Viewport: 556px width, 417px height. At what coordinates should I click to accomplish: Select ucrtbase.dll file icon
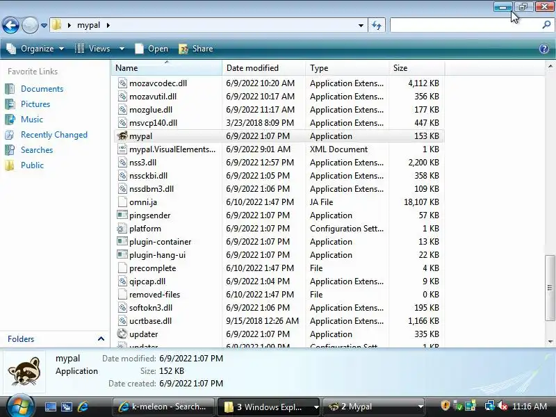tap(122, 320)
